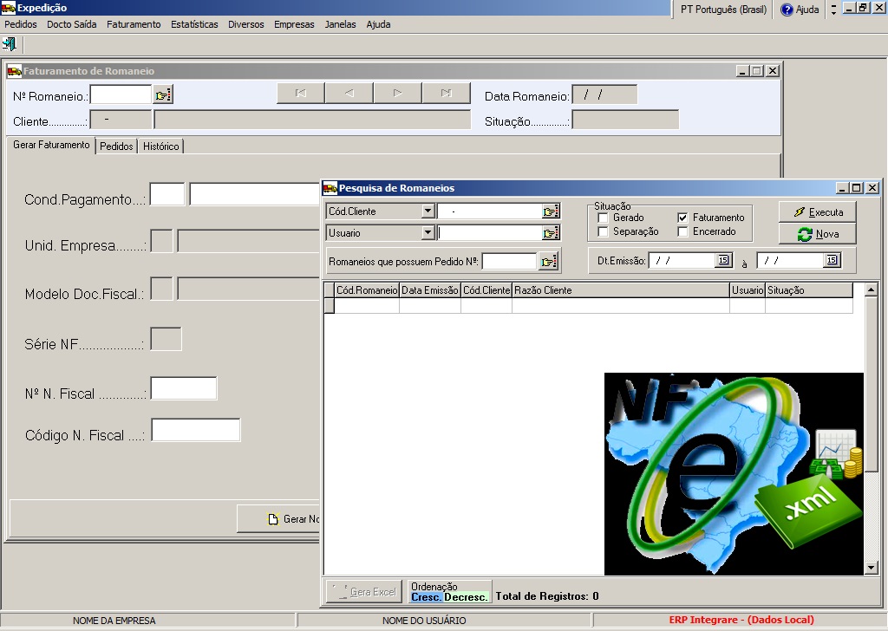Open lookup next to Nº Romaneio field

163,94
